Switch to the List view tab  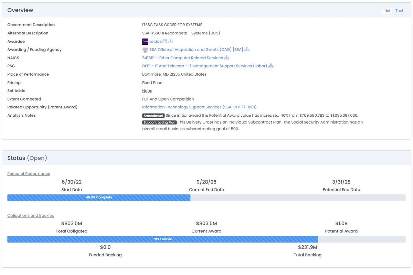[387, 11]
